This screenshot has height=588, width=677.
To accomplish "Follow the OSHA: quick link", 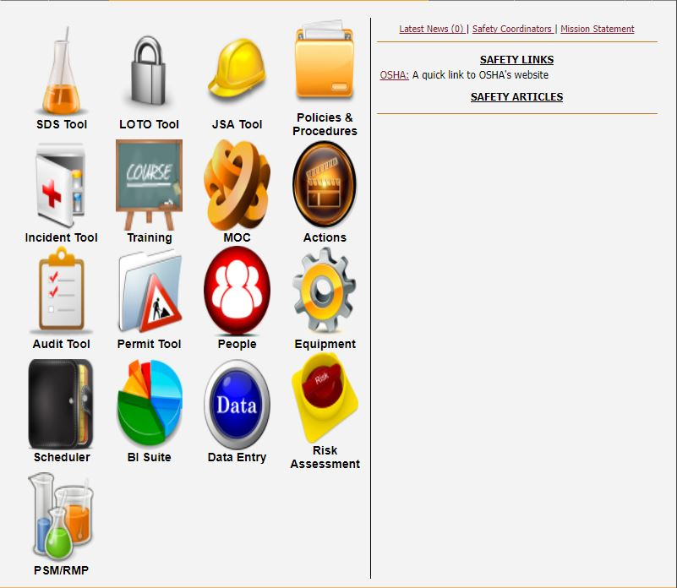I will 394,75.
